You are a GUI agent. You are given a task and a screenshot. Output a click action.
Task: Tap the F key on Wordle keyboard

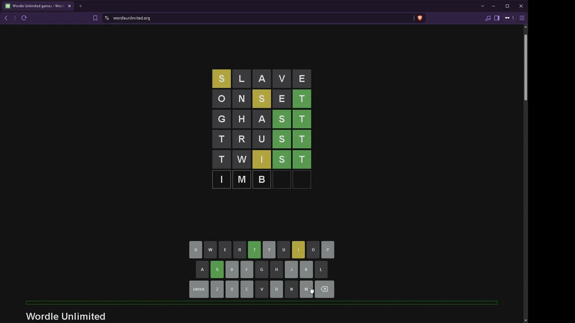247,270
